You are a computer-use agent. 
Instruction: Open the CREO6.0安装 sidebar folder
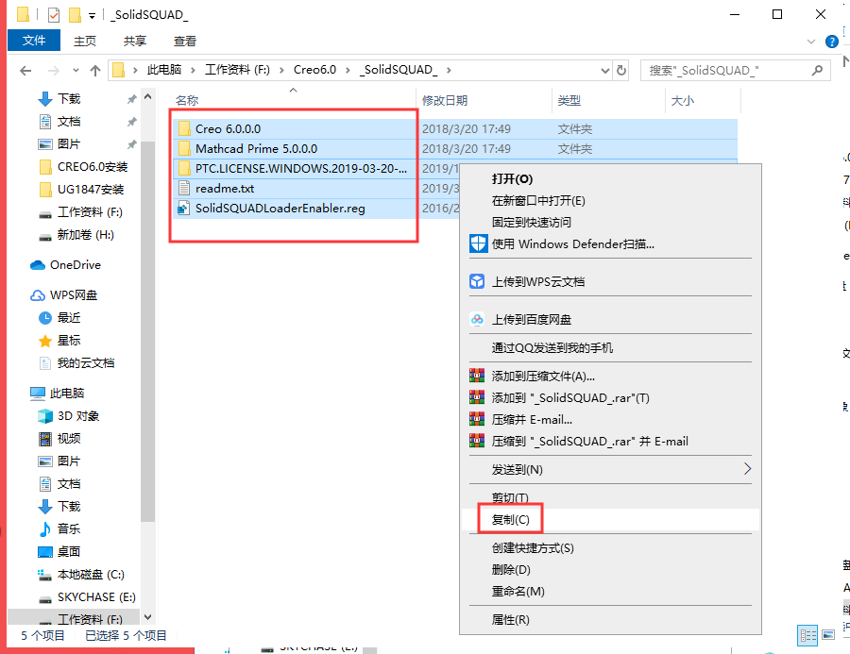93,167
